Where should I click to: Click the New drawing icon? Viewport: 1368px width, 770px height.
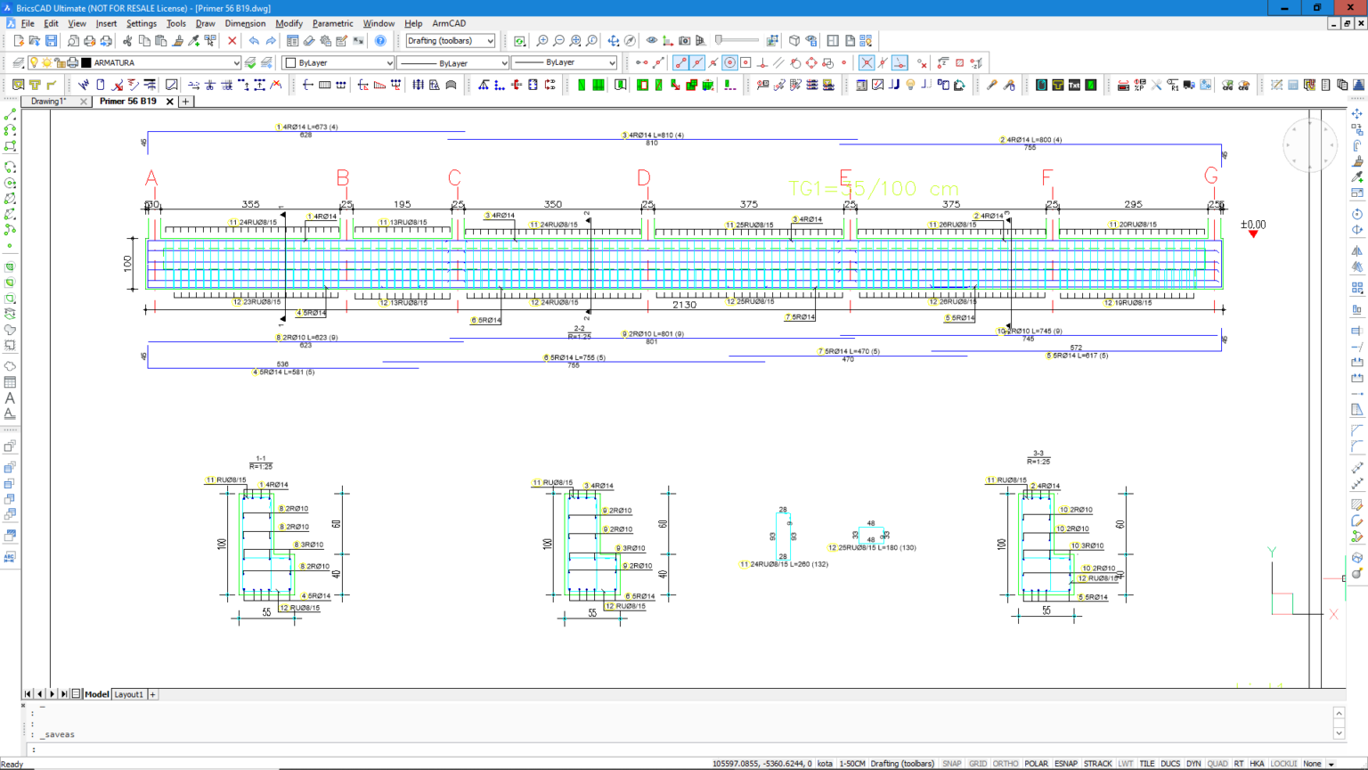pyautogui.click(x=18, y=41)
